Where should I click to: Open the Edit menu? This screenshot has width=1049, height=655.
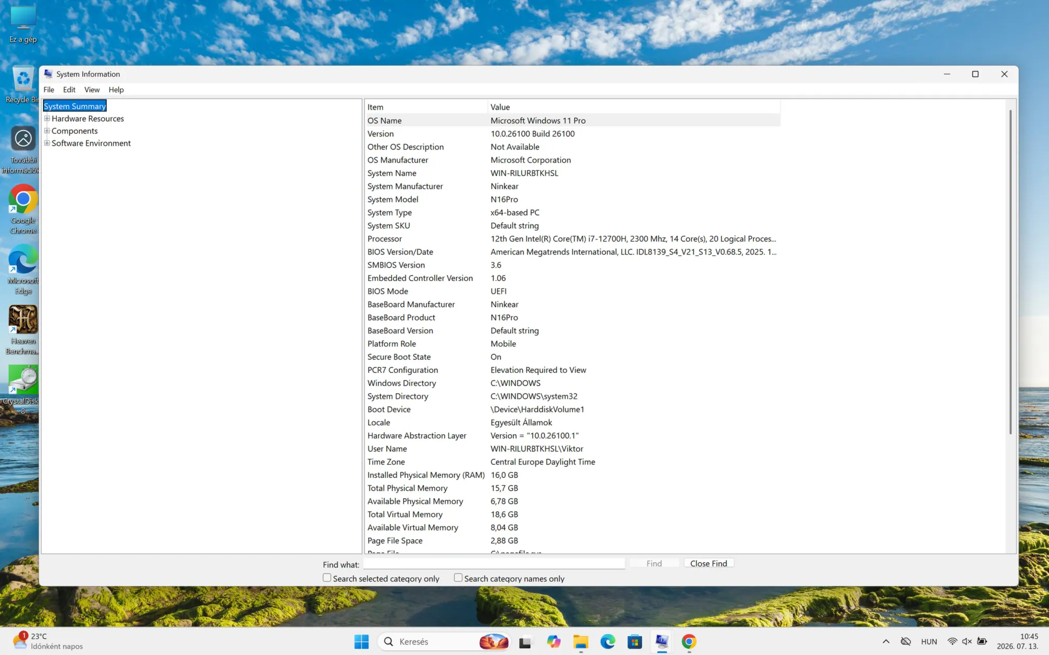pyautogui.click(x=69, y=90)
